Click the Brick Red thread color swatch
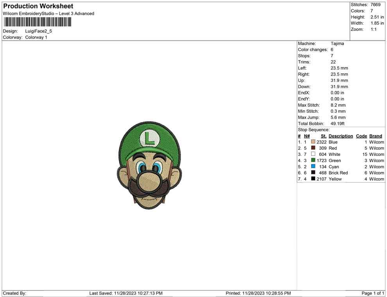This screenshot has width=387, height=297. click(313, 173)
